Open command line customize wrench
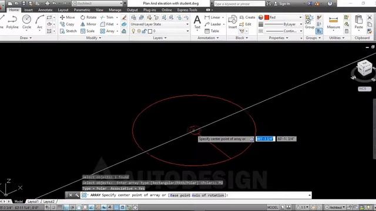Screen dimensions: 376x211 pos(77,195)
